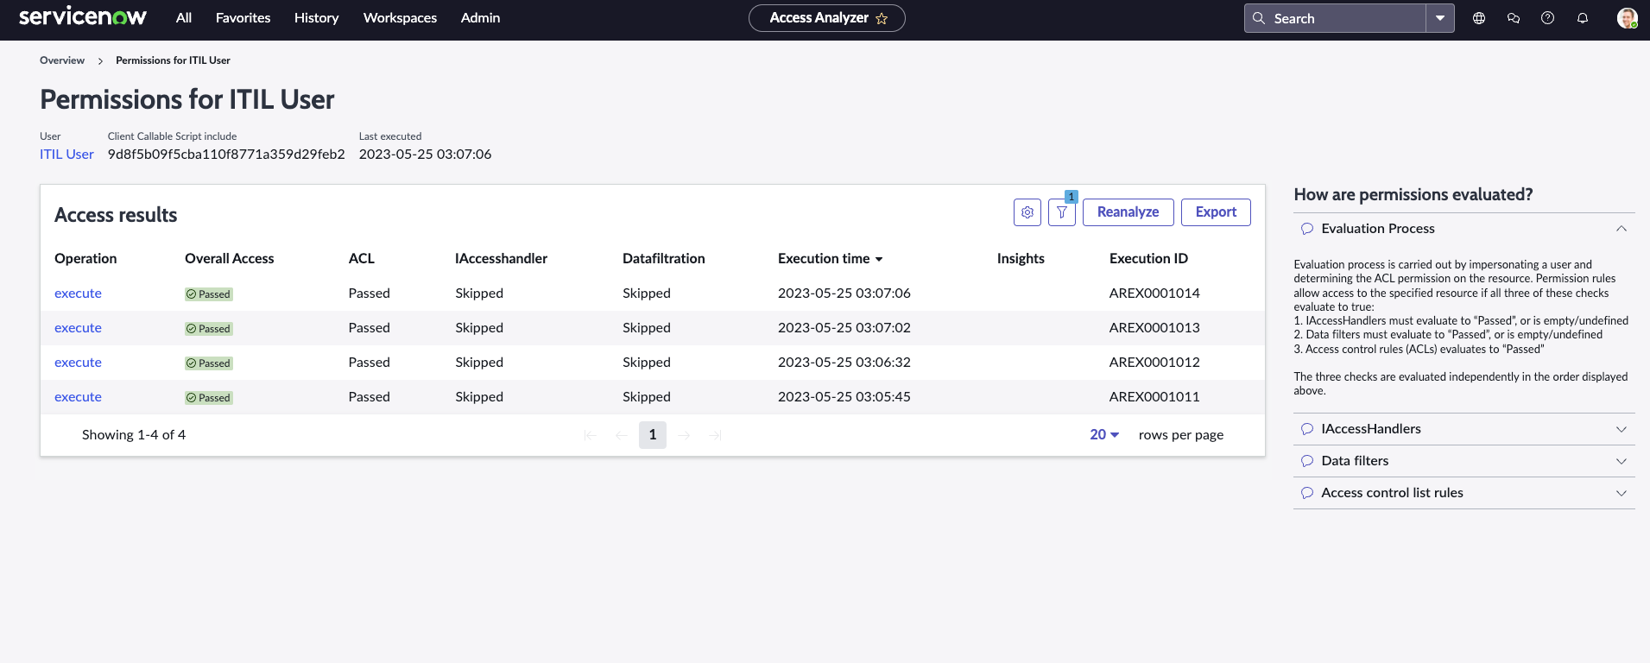Go to last page of results
The width and height of the screenshot is (1650, 663).
[715, 435]
